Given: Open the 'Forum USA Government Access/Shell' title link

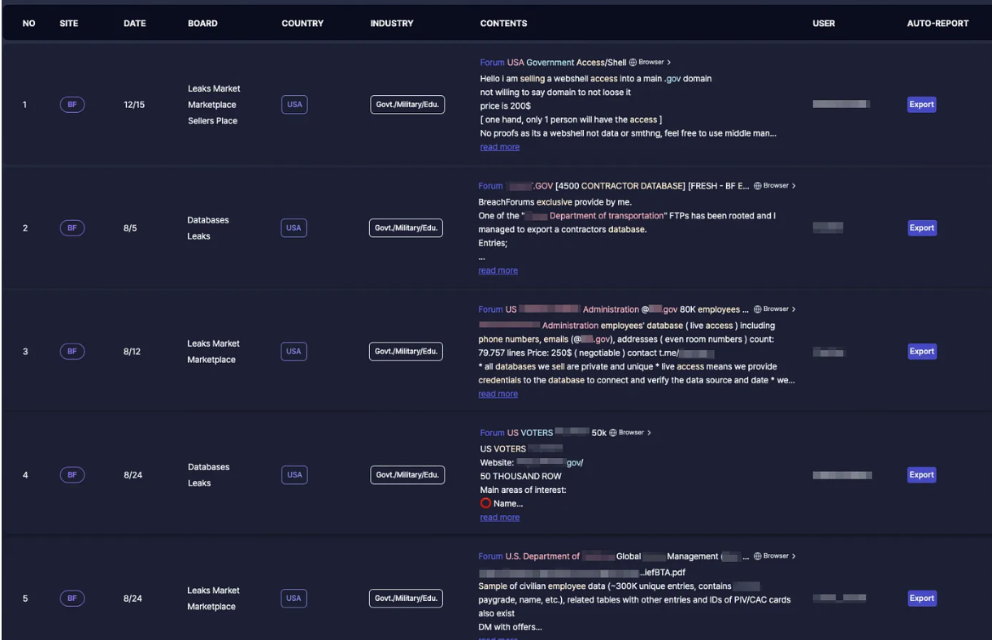Looking at the screenshot, I should 553,63.
